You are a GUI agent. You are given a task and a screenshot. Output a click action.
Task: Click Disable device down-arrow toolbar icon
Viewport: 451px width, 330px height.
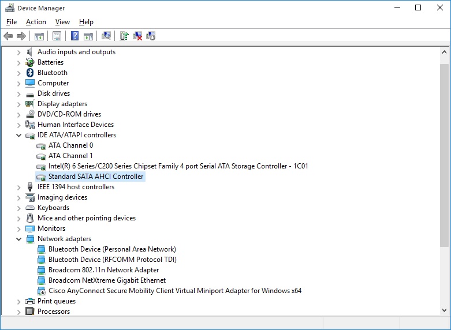pos(151,36)
